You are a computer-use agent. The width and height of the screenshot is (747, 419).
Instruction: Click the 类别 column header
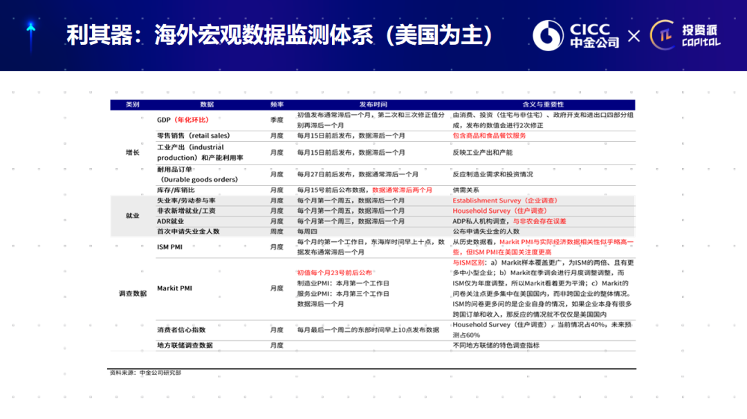pyautogui.click(x=132, y=104)
